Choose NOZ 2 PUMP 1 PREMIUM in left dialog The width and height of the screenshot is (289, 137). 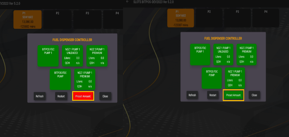[x=97, y=56]
